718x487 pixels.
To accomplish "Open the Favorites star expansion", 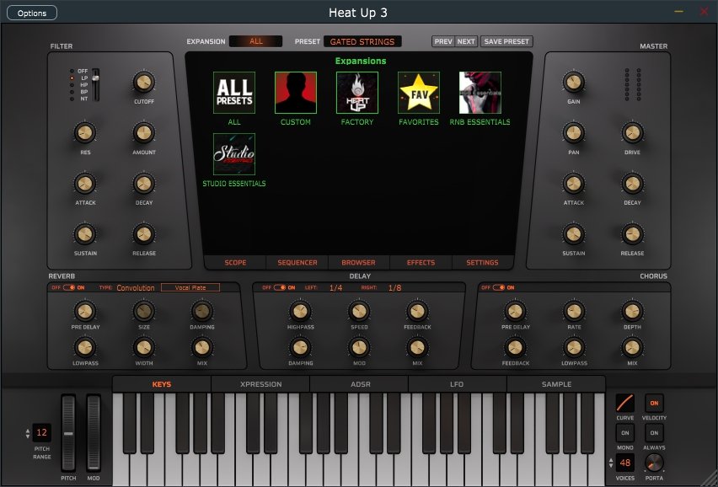I will (x=419, y=93).
